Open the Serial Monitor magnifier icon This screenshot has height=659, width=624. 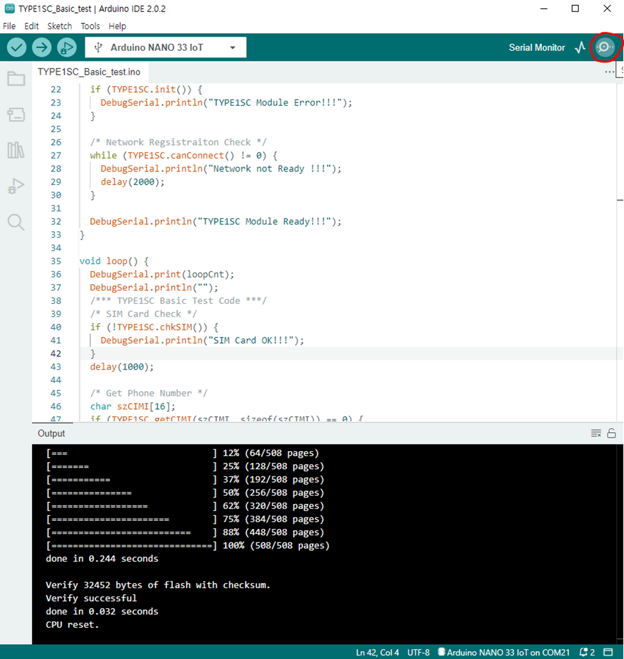(x=605, y=47)
